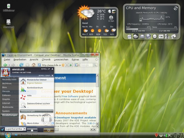Viewport: 184px width, 138px height.
Task: Open Persönlicher Ordner entry
Action: pyautogui.click(x=37, y=81)
